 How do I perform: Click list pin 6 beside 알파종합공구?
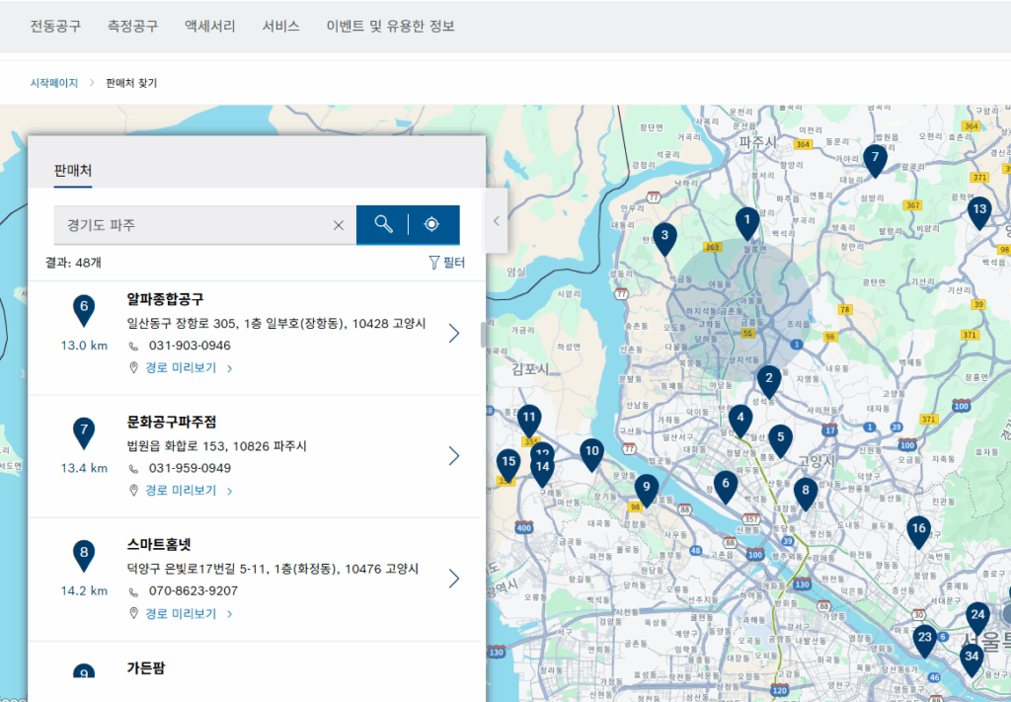coord(84,311)
